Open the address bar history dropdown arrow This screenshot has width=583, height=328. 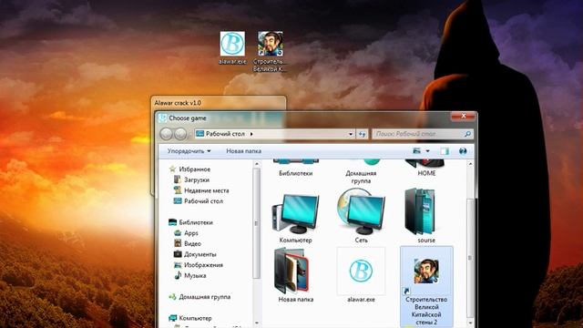(350, 134)
